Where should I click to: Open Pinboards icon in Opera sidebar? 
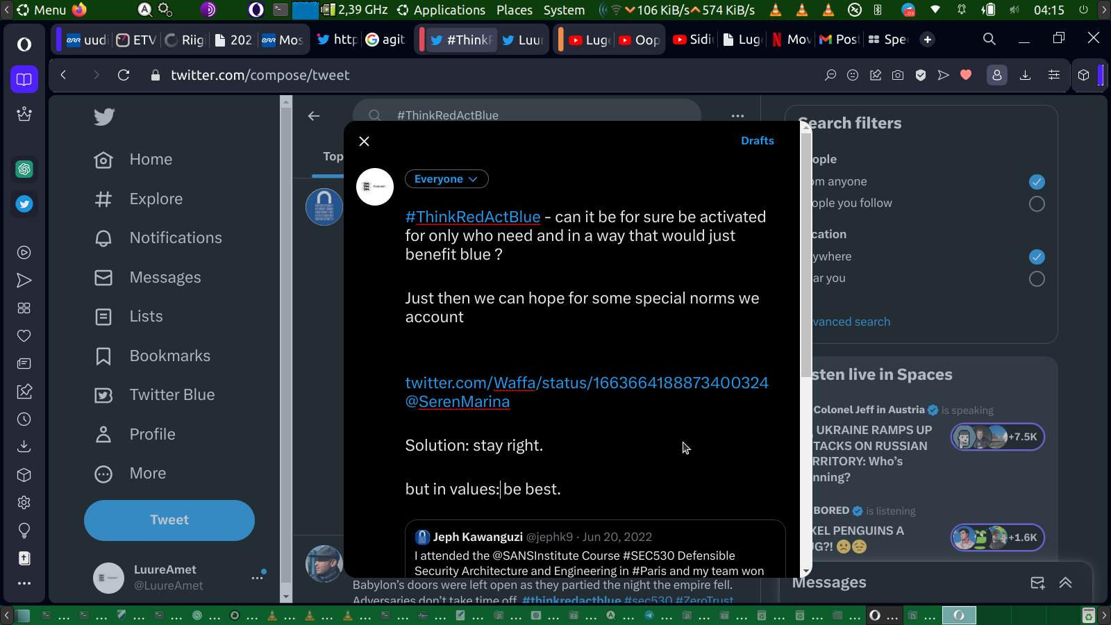24,392
